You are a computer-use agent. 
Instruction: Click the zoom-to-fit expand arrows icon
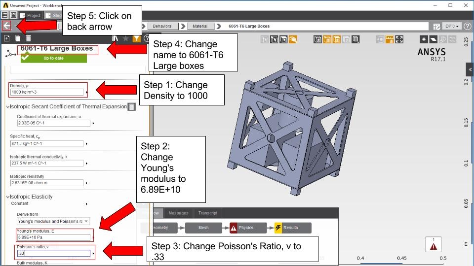click(x=399, y=39)
